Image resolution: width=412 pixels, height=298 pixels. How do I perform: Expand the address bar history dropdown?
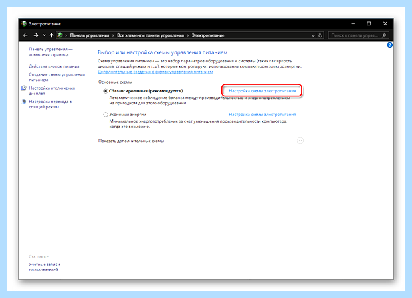[x=313, y=35]
